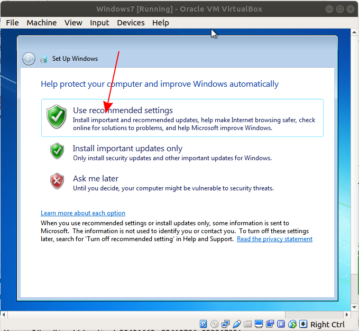Image resolution: width=359 pixels, height=331 pixels.
Task: Click the 'Only install security updates' description
Action: coord(172,158)
